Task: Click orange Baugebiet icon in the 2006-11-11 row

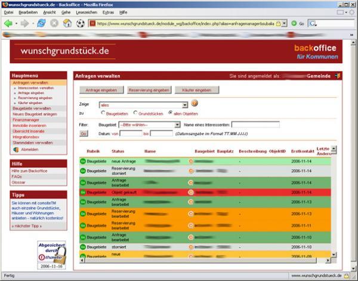Action: pos(191,226)
